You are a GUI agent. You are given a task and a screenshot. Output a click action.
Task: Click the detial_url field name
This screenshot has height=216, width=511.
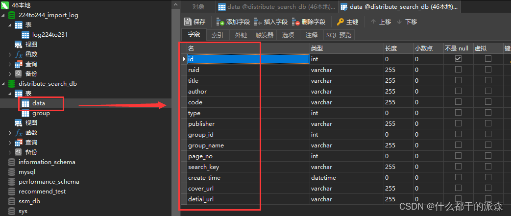[x=201, y=199]
